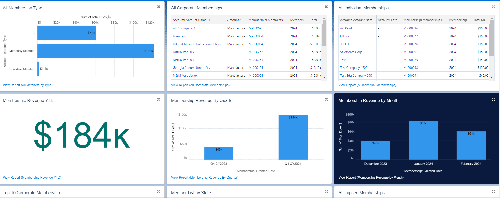Image resolution: width=500 pixels, height=198 pixels.
Task: Open View Report (Membership Revenue by Month)
Action: pyautogui.click(x=371, y=178)
